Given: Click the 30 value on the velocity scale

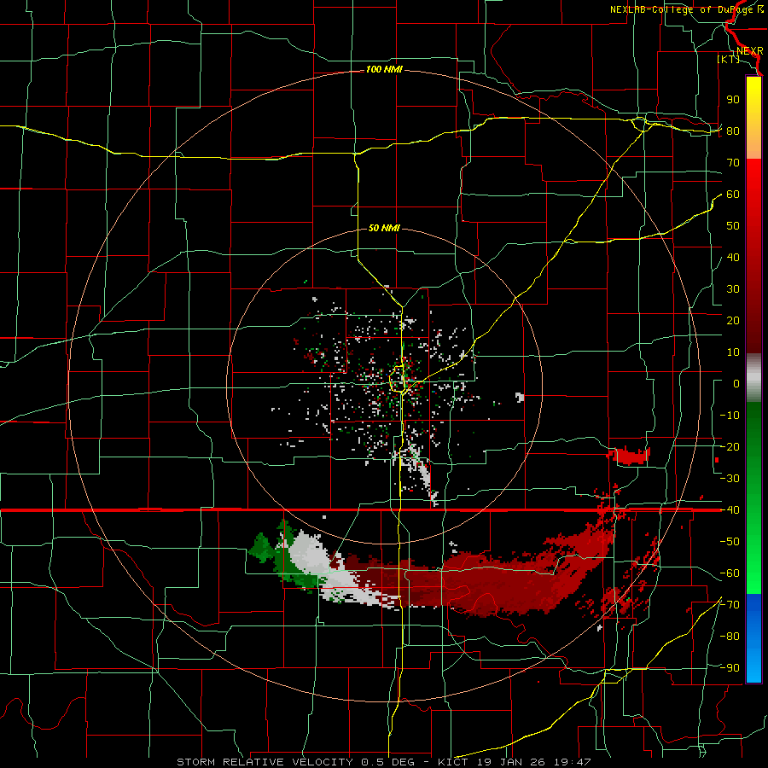Looking at the screenshot, I should click(x=733, y=289).
